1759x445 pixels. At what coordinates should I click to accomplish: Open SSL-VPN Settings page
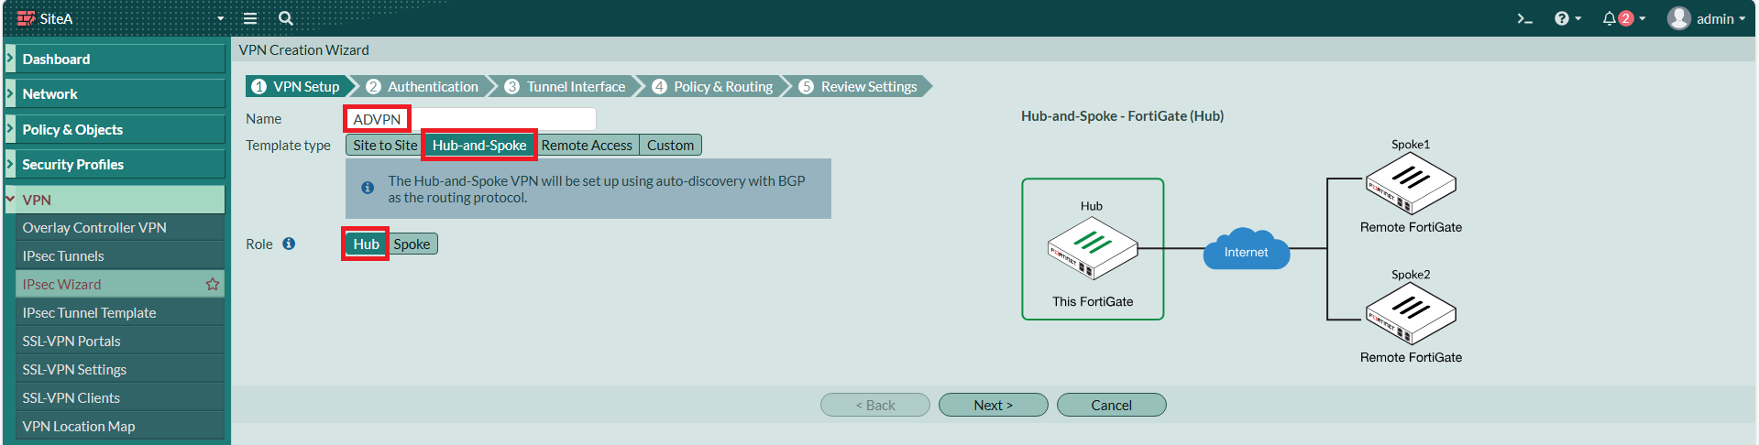tap(120, 369)
